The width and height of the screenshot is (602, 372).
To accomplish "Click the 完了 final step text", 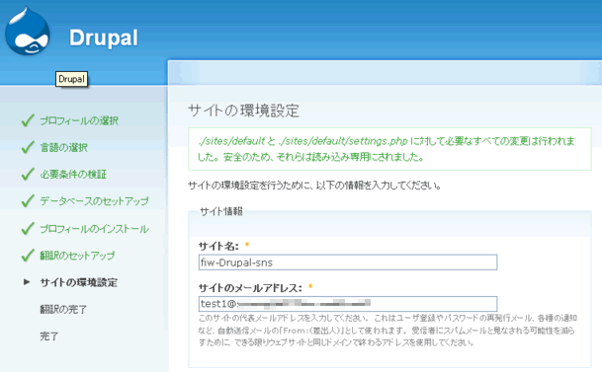I will click(x=49, y=336).
